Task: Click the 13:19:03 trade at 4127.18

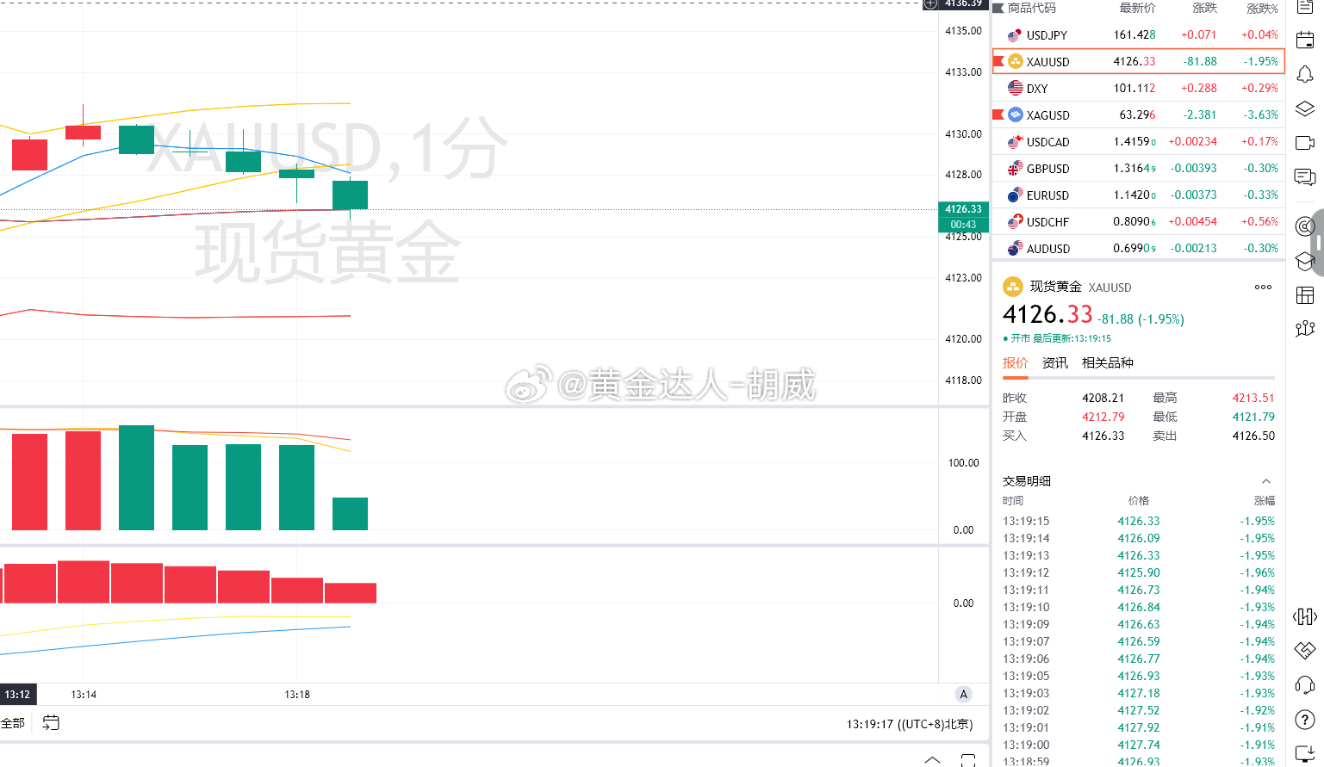Action: coord(1138,693)
